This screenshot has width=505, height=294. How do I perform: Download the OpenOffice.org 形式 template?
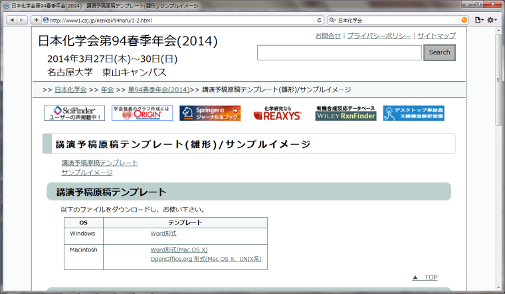click(x=206, y=259)
